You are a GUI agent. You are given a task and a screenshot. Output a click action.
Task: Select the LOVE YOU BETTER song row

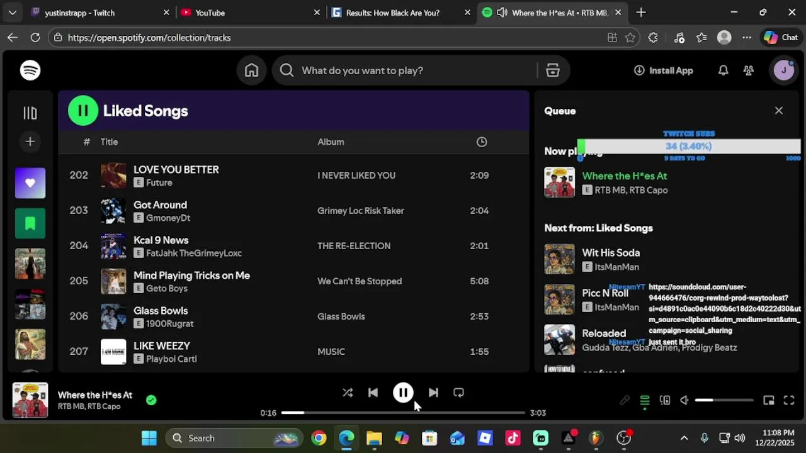(293, 176)
